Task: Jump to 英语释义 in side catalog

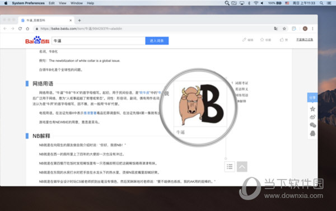Action: point(241,89)
